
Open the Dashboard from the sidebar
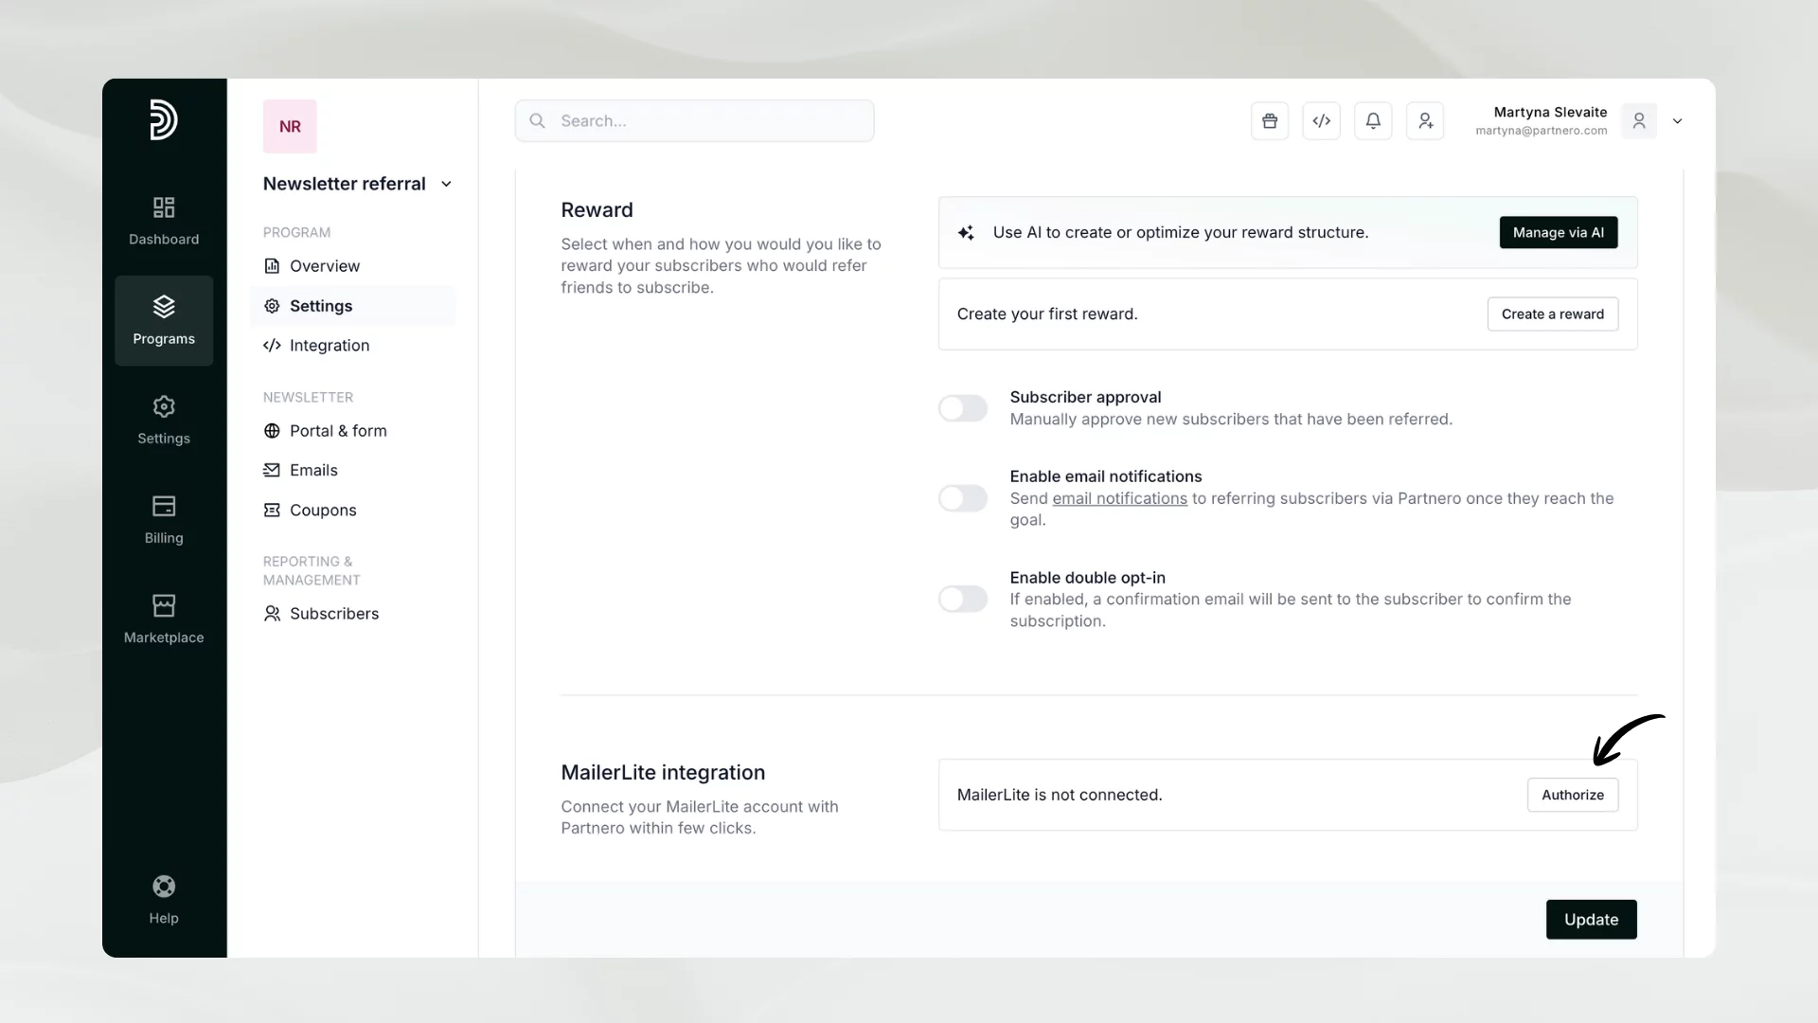pos(163,221)
